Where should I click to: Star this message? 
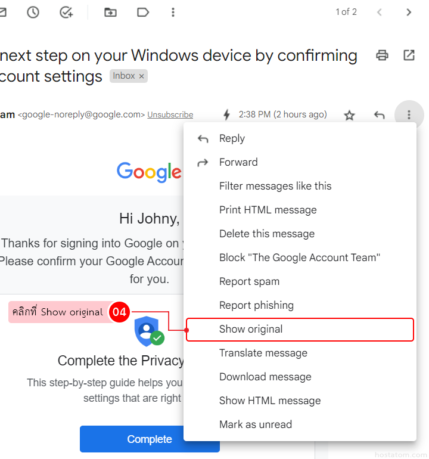(350, 115)
